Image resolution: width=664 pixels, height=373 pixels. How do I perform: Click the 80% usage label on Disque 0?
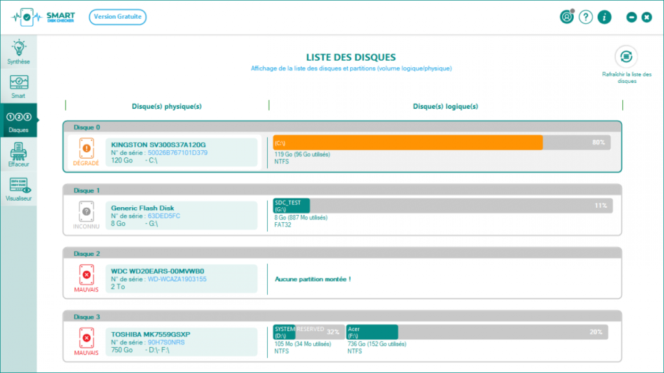click(599, 142)
